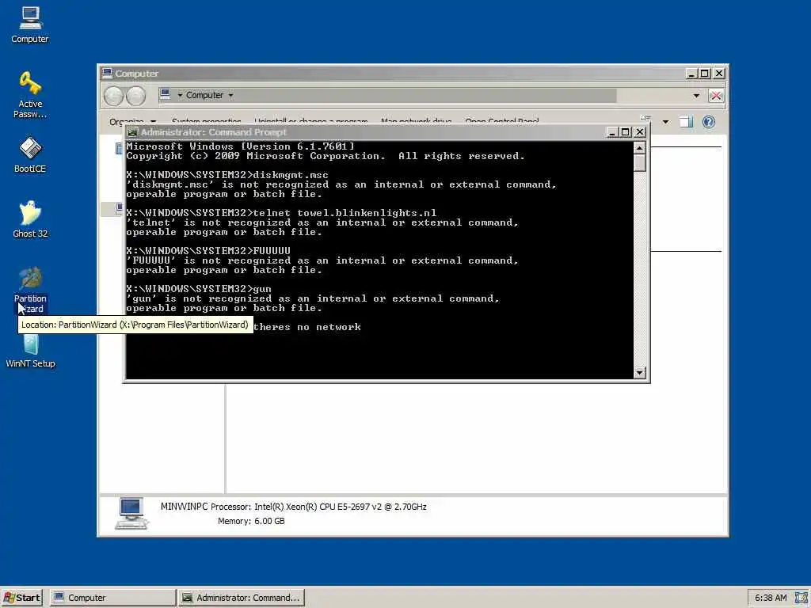Expand arrow after Computer in address bar
Viewport: 811px width, 608px height.
[x=230, y=95]
